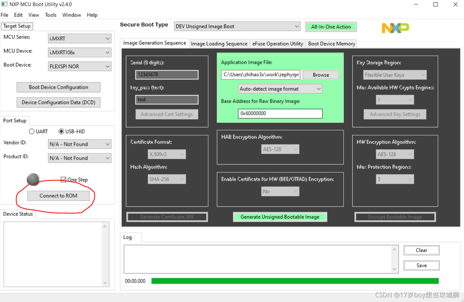Click Browse for application image file
This screenshot has width=464, height=302.
point(321,75)
